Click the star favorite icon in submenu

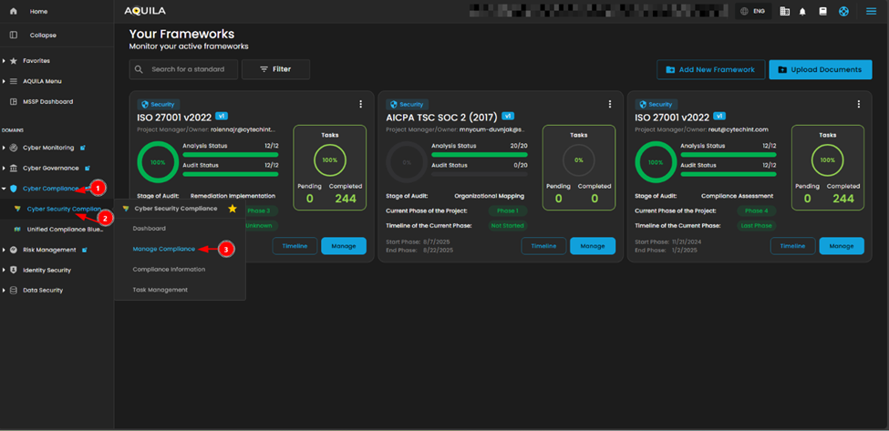click(233, 209)
